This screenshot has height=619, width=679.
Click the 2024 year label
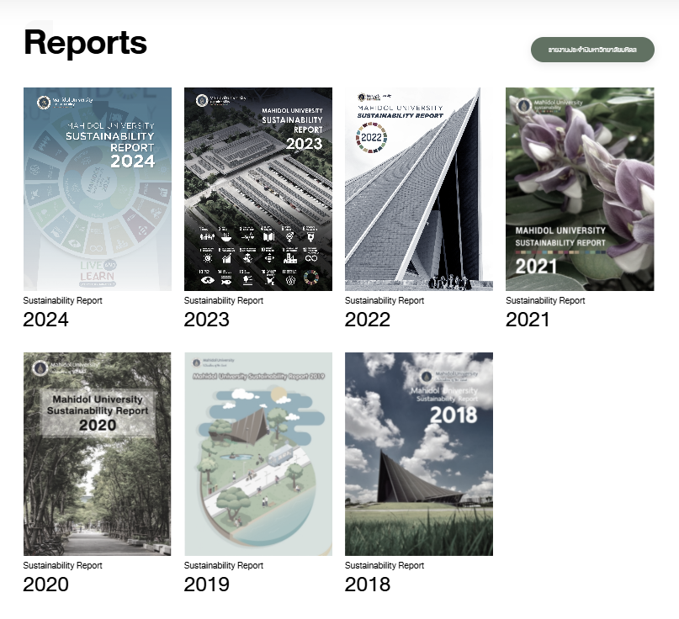coord(45,320)
